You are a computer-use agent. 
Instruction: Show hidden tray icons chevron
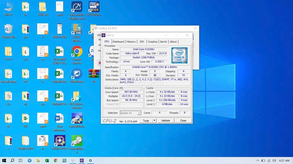coord(258,161)
